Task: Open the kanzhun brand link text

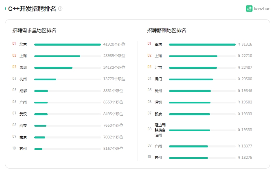Action: pos(262,9)
